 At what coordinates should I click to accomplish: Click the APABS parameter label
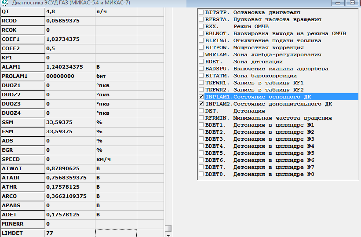(x=23, y=205)
